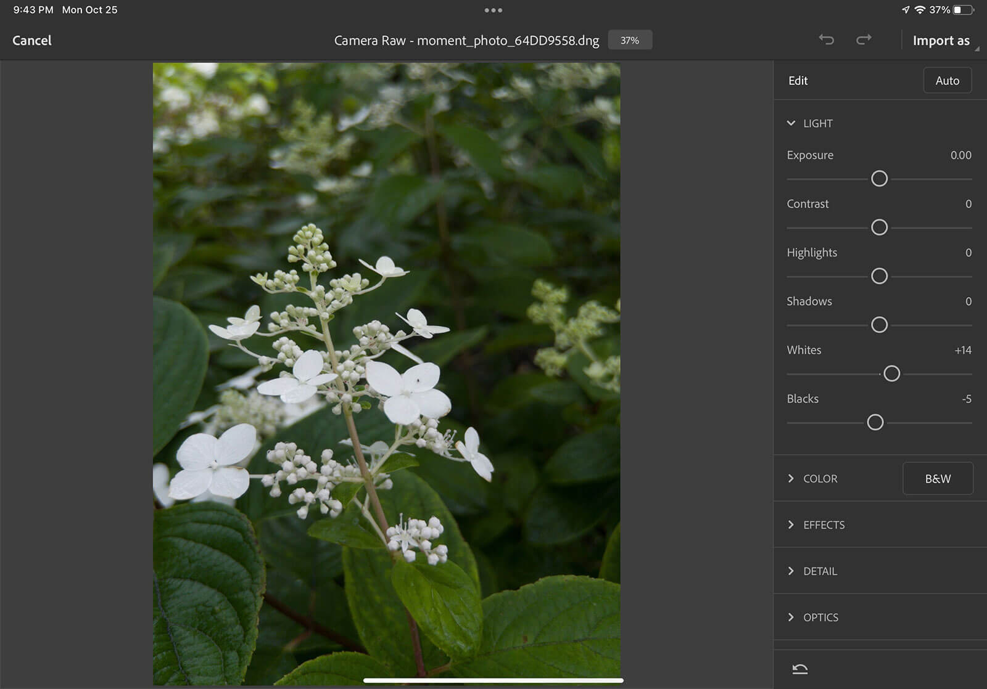Tap the battery status icon
Screen dimensions: 987x689
click(x=963, y=10)
